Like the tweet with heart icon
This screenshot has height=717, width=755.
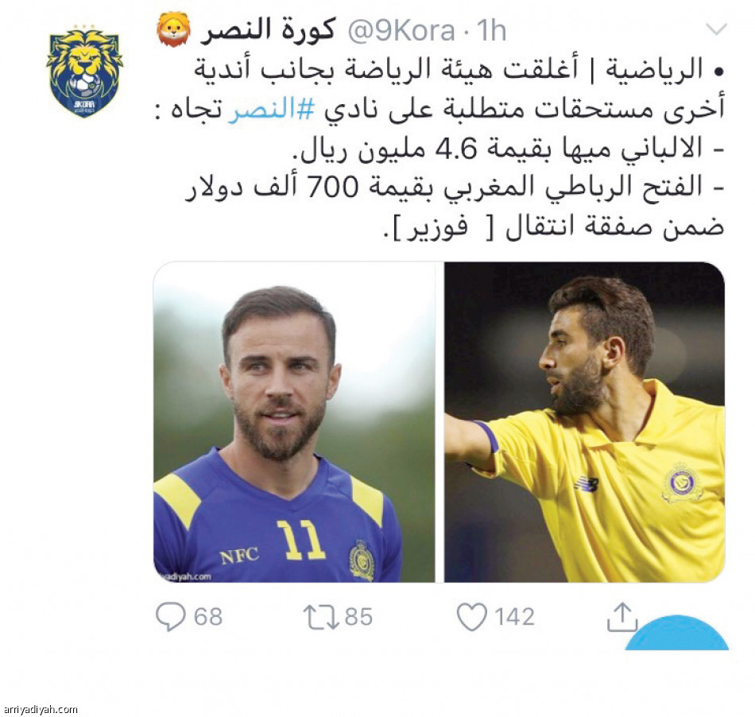(x=471, y=617)
